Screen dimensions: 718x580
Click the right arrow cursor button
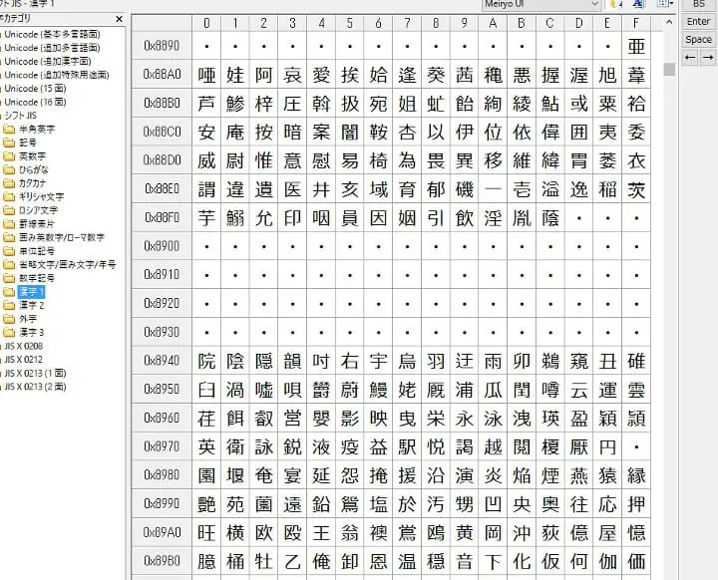click(707, 58)
